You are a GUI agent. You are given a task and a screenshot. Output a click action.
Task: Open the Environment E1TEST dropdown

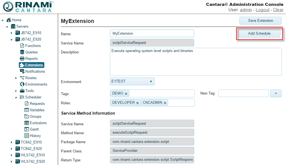[132, 81]
